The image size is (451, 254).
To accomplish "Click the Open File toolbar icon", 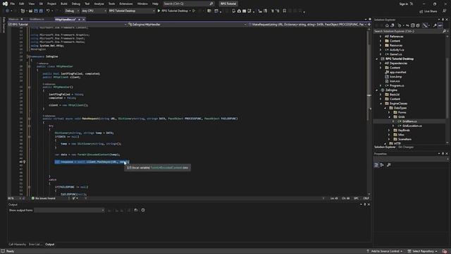I will tap(30, 11).
